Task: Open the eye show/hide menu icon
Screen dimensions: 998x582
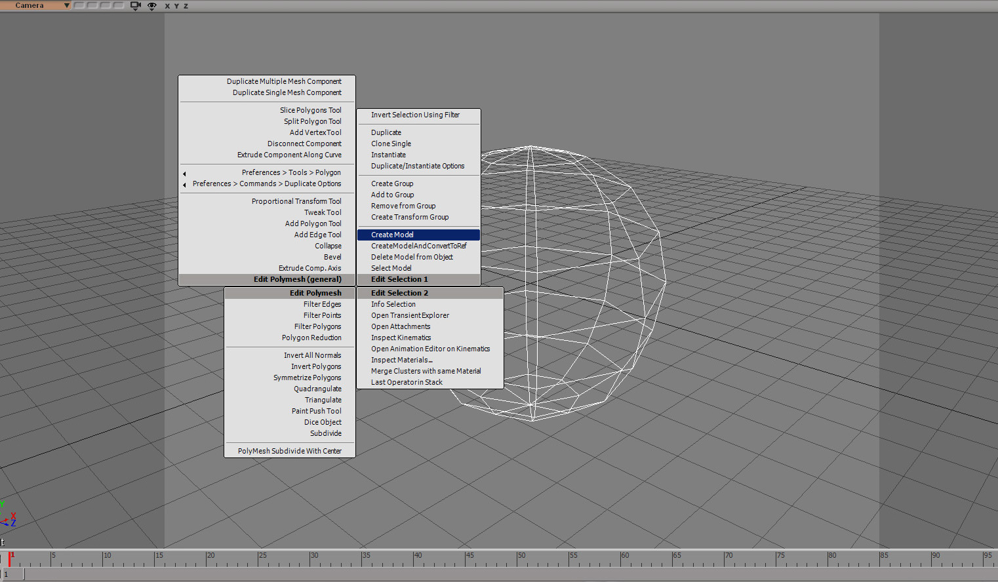Action: pos(152,5)
